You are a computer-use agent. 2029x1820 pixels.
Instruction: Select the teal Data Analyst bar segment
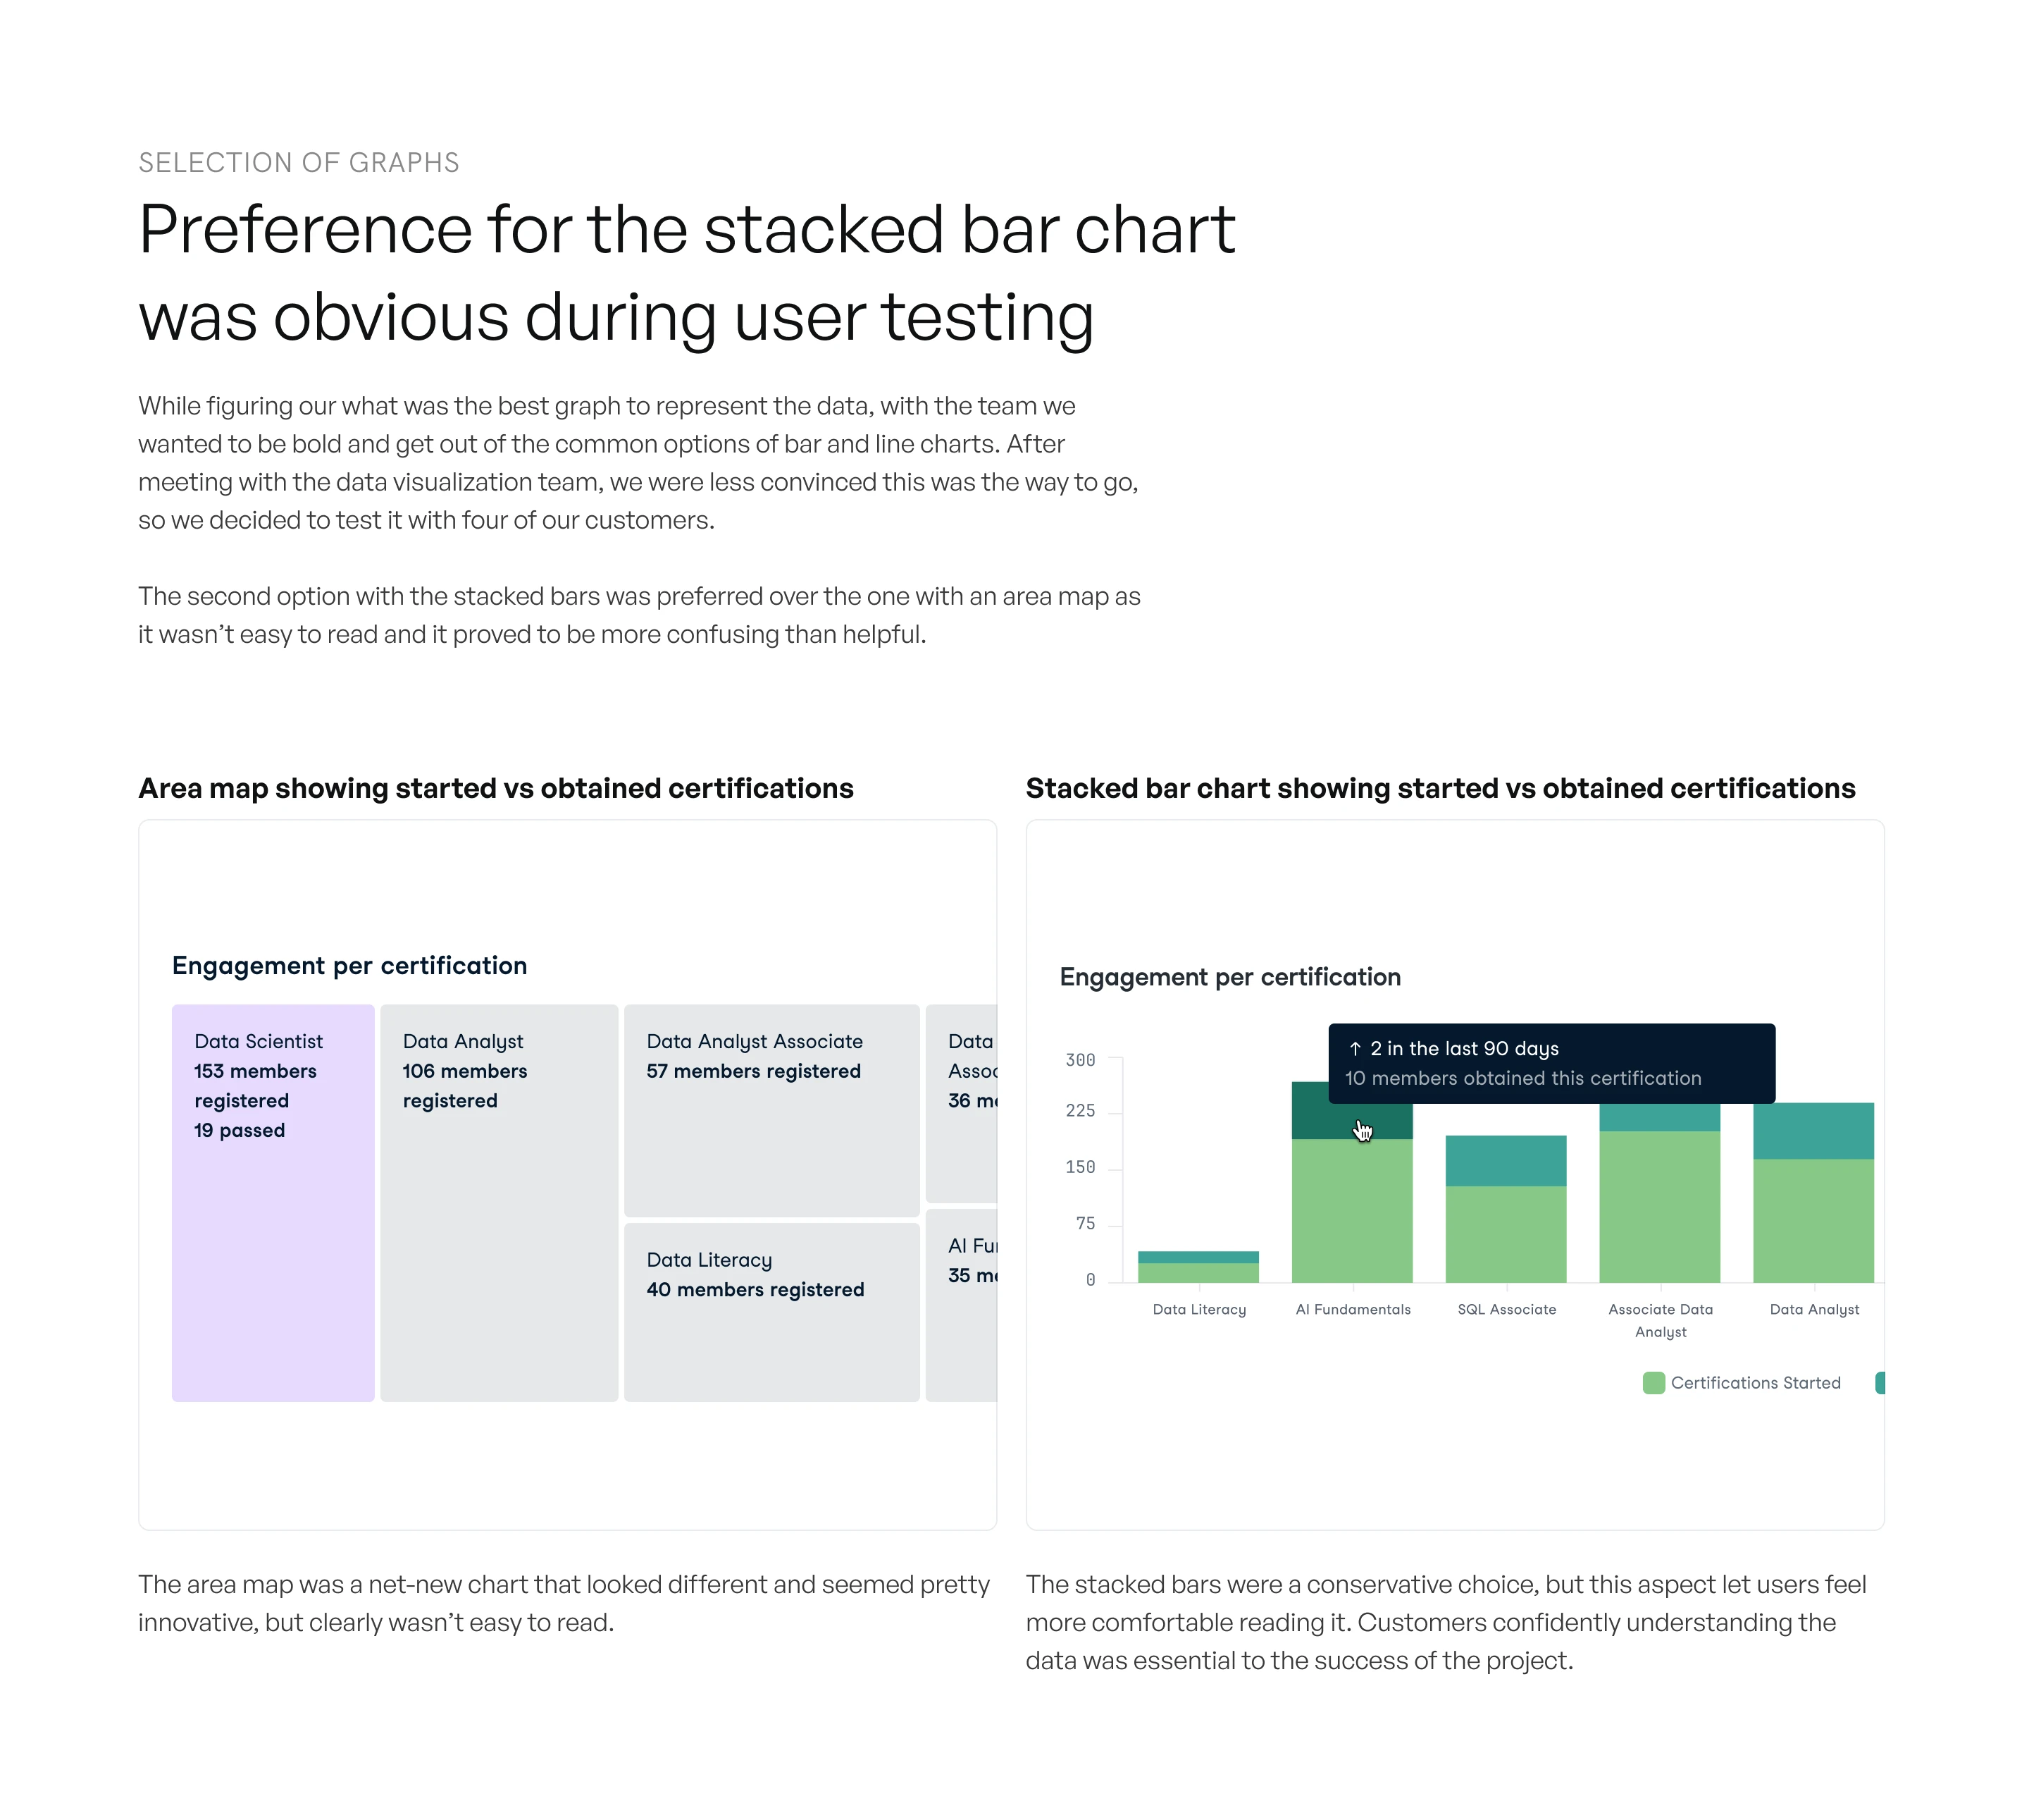(x=1813, y=1130)
